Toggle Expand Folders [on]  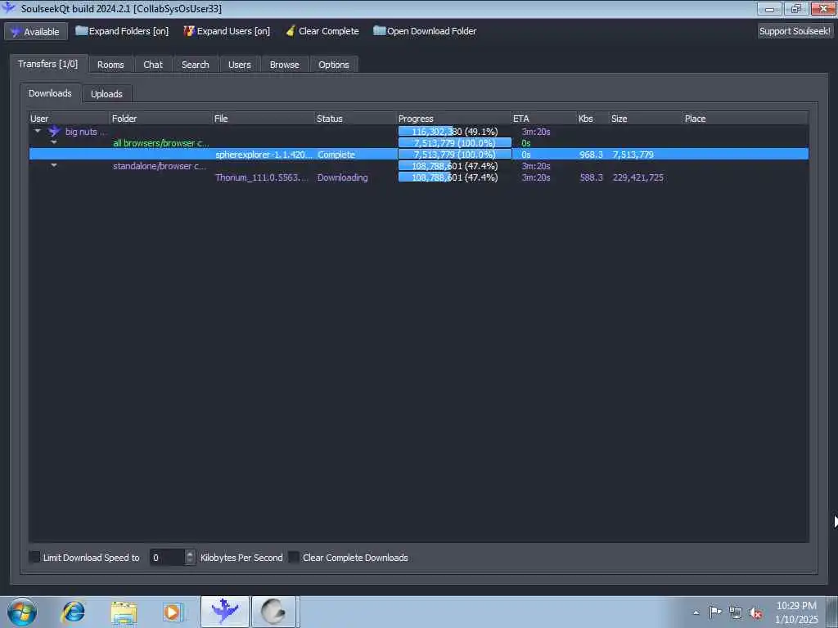click(122, 32)
